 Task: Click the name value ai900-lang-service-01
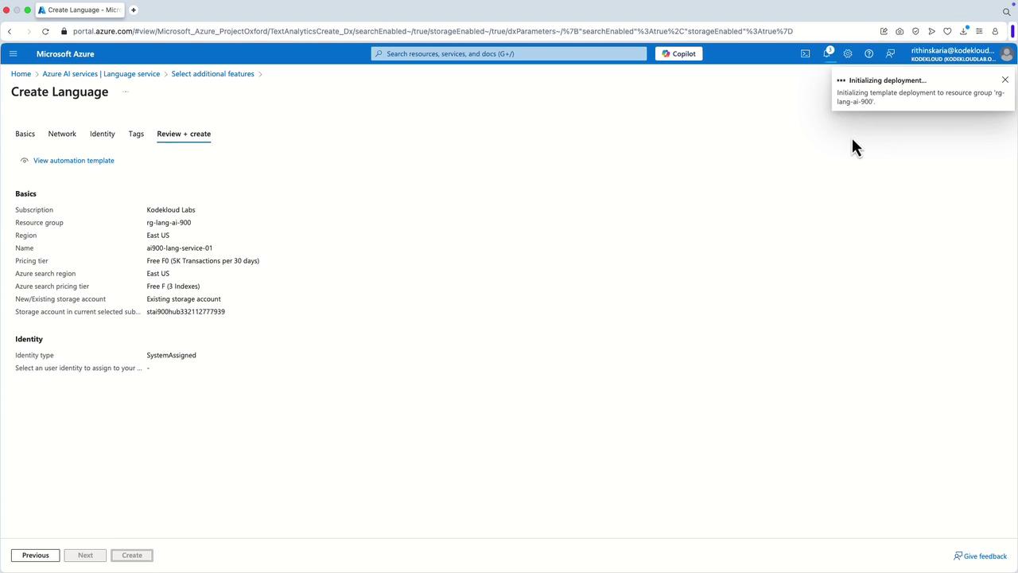coord(180,248)
